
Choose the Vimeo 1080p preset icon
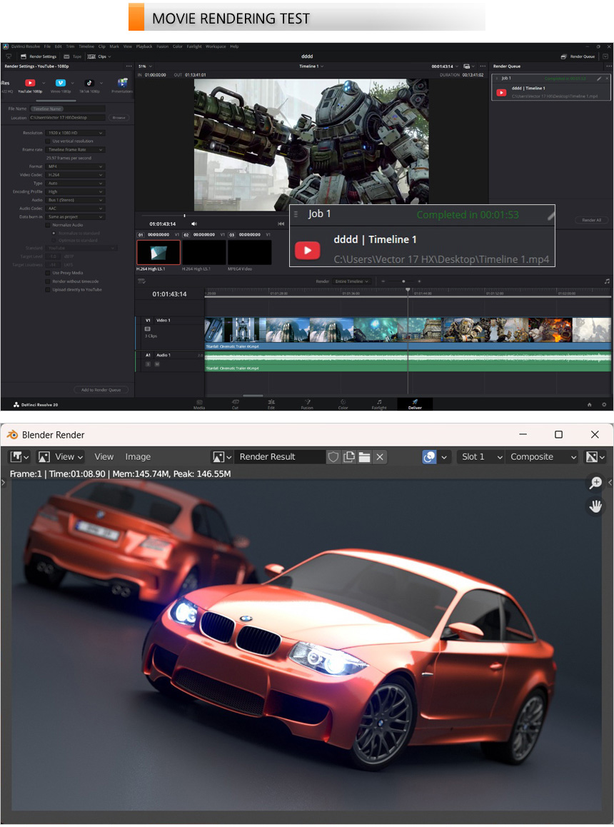pos(60,83)
